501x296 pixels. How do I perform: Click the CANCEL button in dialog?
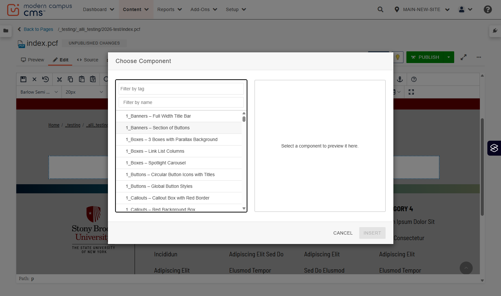click(343, 233)
